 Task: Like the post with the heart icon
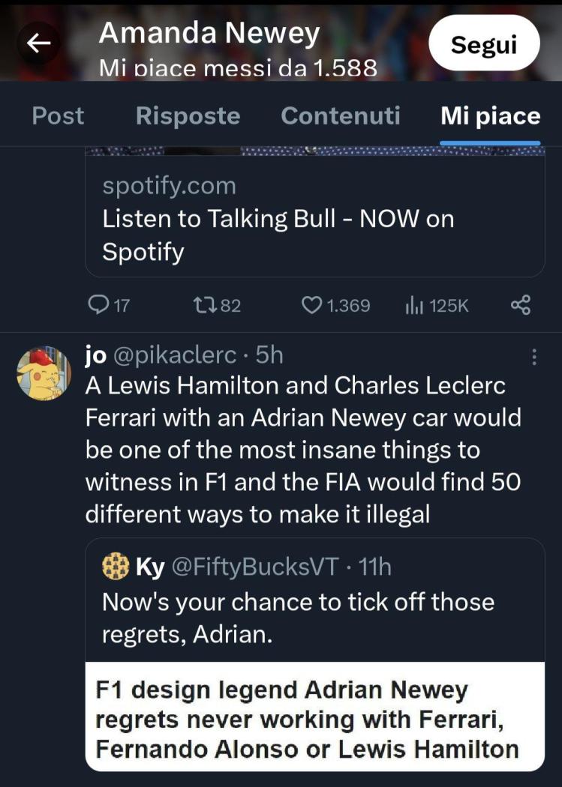311,305
